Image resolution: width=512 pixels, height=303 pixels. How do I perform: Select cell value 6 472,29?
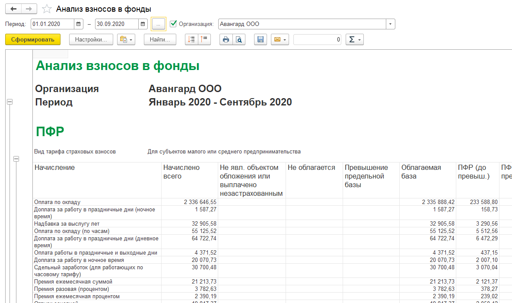[x=487, y=238]
